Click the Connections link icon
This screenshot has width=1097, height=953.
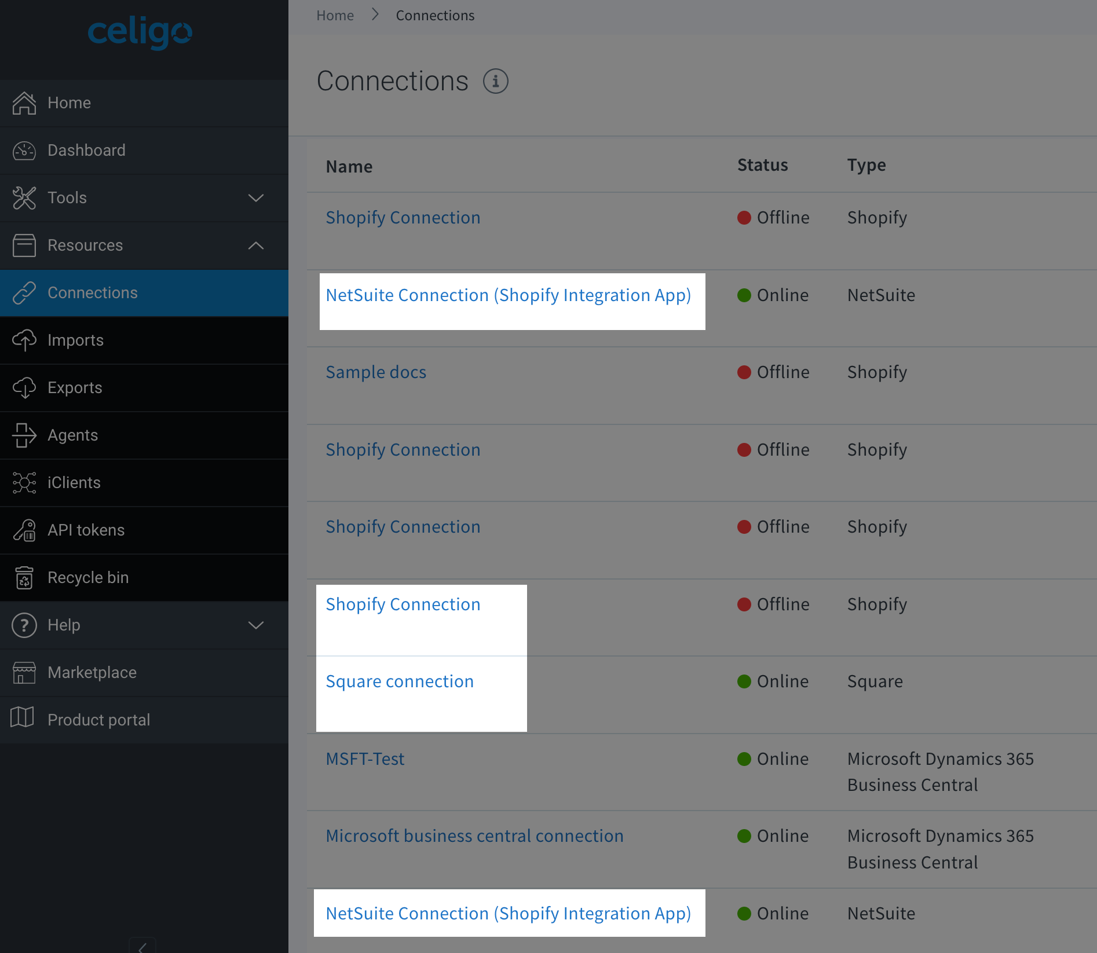[x=24, y=293]
